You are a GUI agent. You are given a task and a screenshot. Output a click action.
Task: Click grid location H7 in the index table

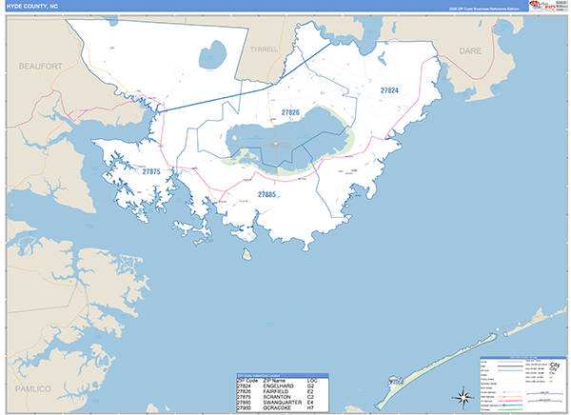tap(310, 407)
